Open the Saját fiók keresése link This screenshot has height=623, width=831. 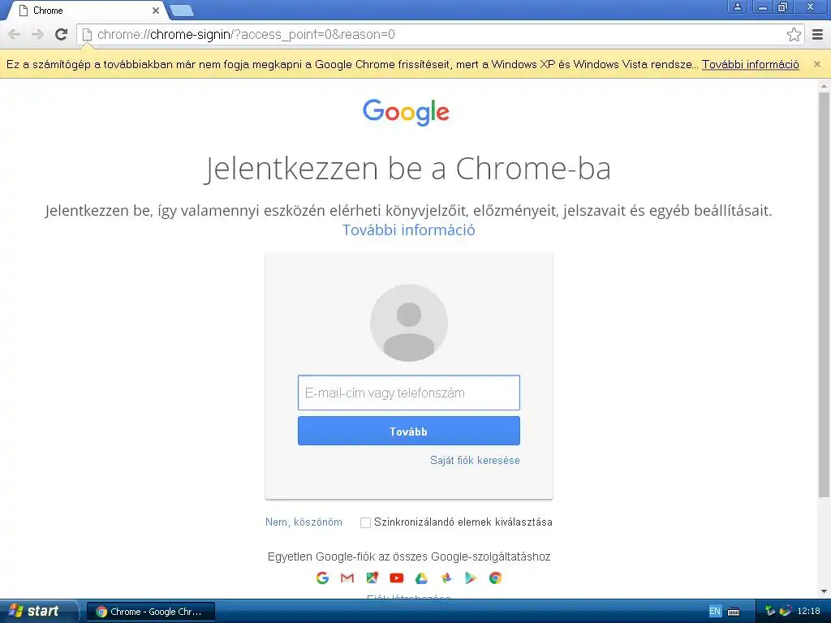click(x=475, y=461)
